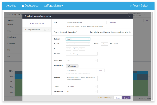The width and height of the screenshot is (157, 105).
Task: Click the Unsaved Changes warning icon
Action: (99, 98)
